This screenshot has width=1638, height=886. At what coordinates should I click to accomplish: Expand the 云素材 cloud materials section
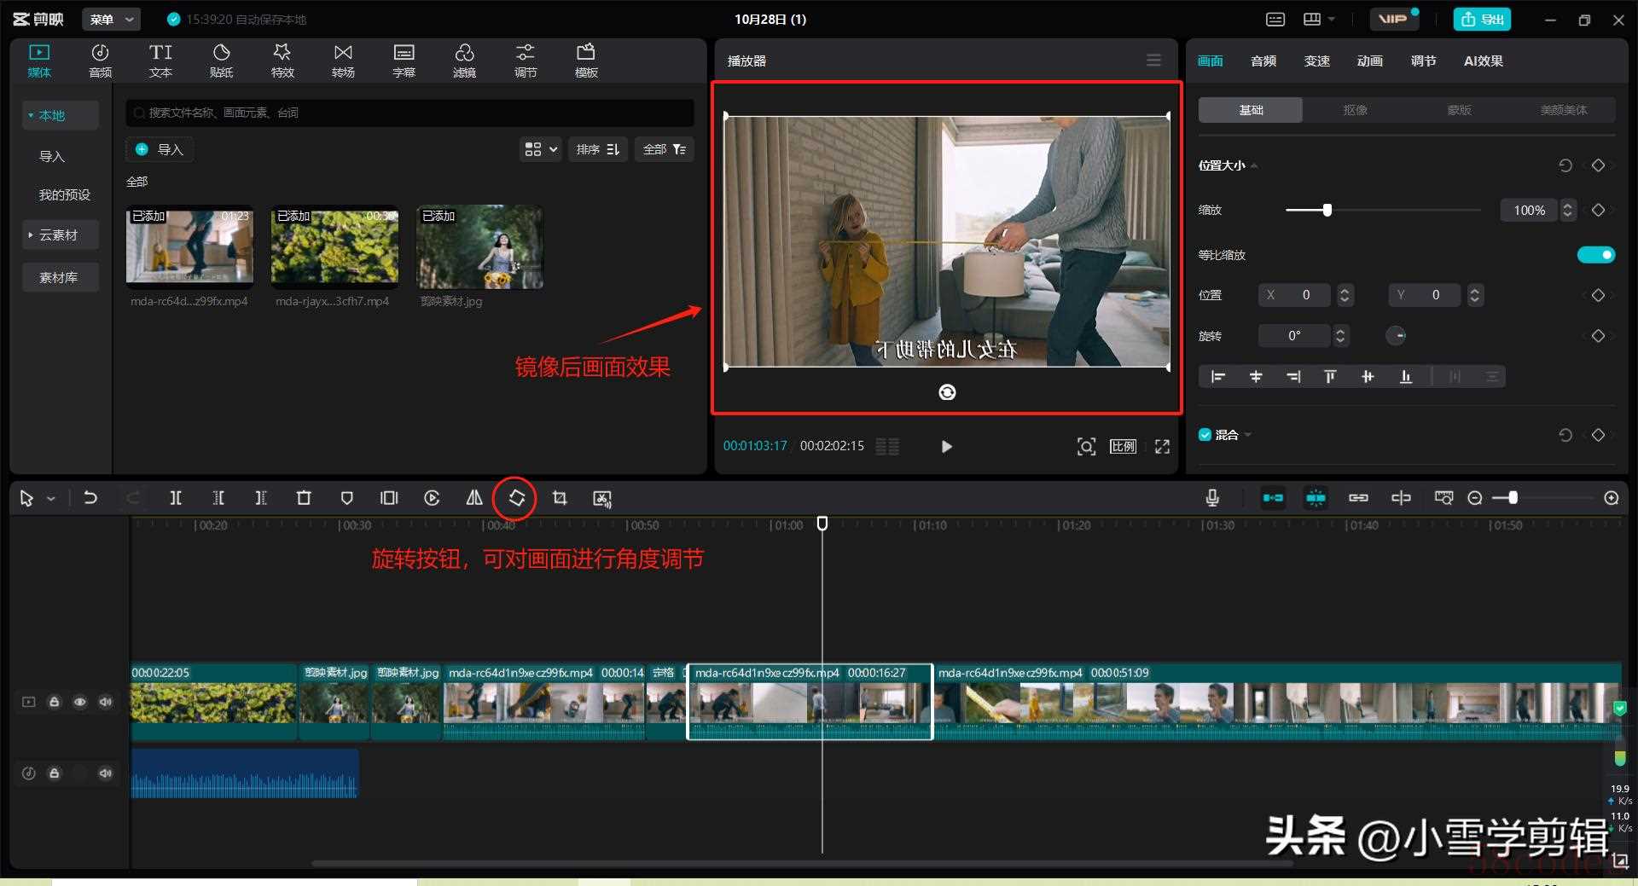point(60,235)
